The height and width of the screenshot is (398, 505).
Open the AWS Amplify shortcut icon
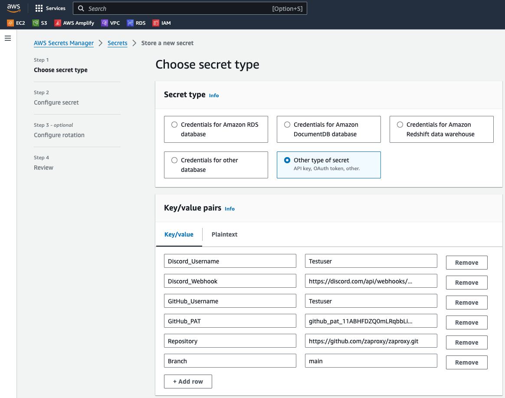click(58, 23)
